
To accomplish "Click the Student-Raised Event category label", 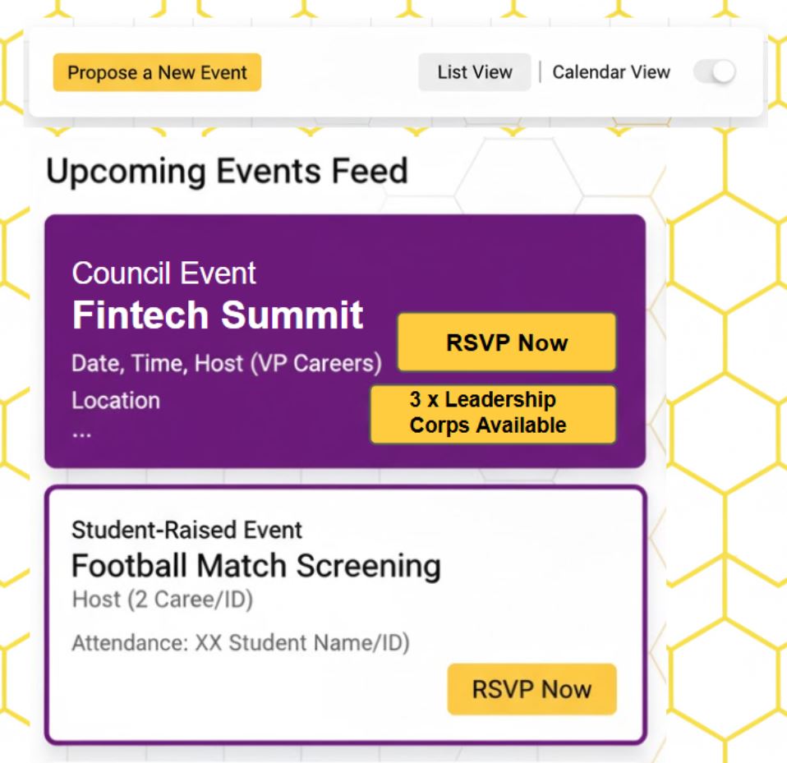I will [x=186, y=530].
